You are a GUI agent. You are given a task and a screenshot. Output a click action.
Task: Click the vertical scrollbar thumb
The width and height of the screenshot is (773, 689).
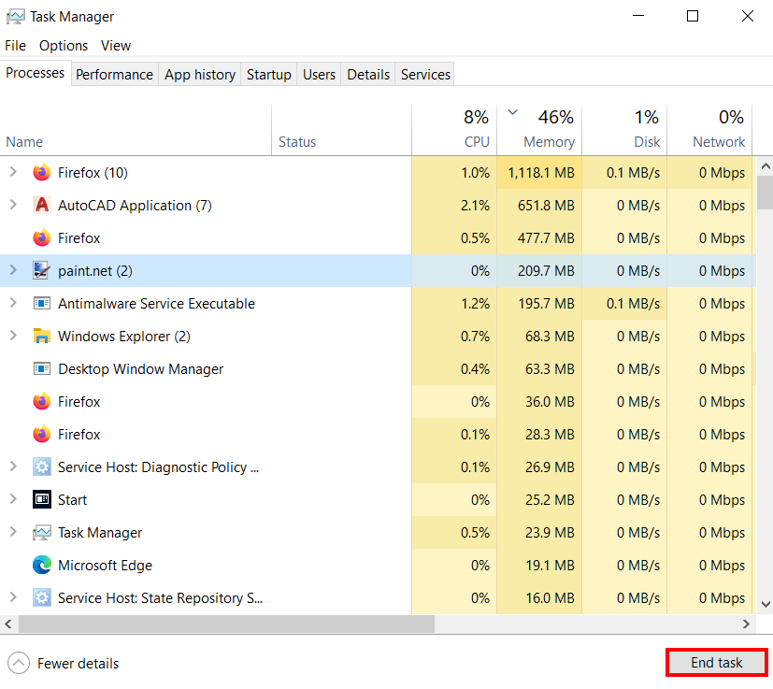click(x=766, y=193)
